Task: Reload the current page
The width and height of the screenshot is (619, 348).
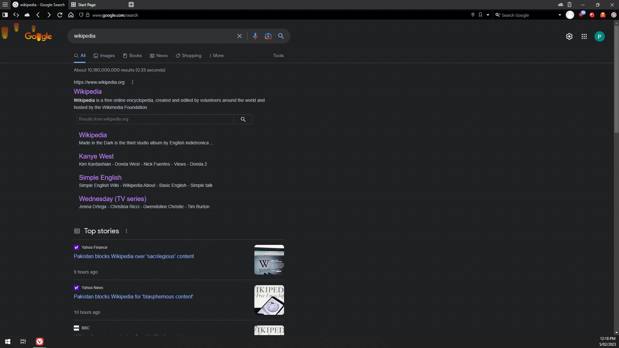Action: (x=60, y=15)
